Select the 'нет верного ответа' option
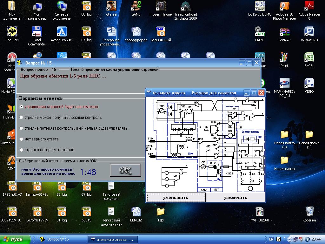Image resolution: width=325 pixels, height=244 pixels. tap(21, 139)
